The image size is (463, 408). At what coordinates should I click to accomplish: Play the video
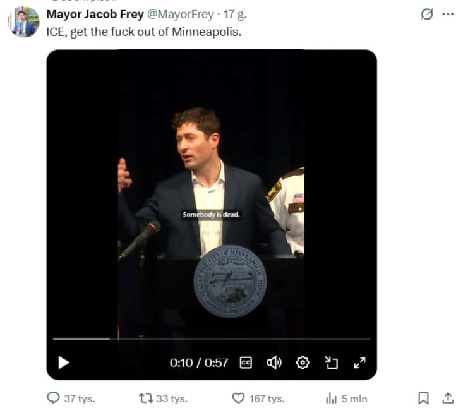[x=64, y=363]
